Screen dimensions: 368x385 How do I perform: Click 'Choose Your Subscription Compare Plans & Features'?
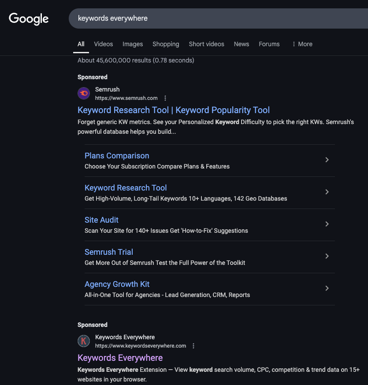coord(157,166)
